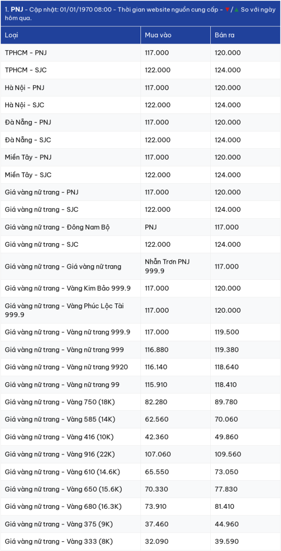Select the 'Vàng Phúc Lộc Tài 999.9' row

pos(140,310)
